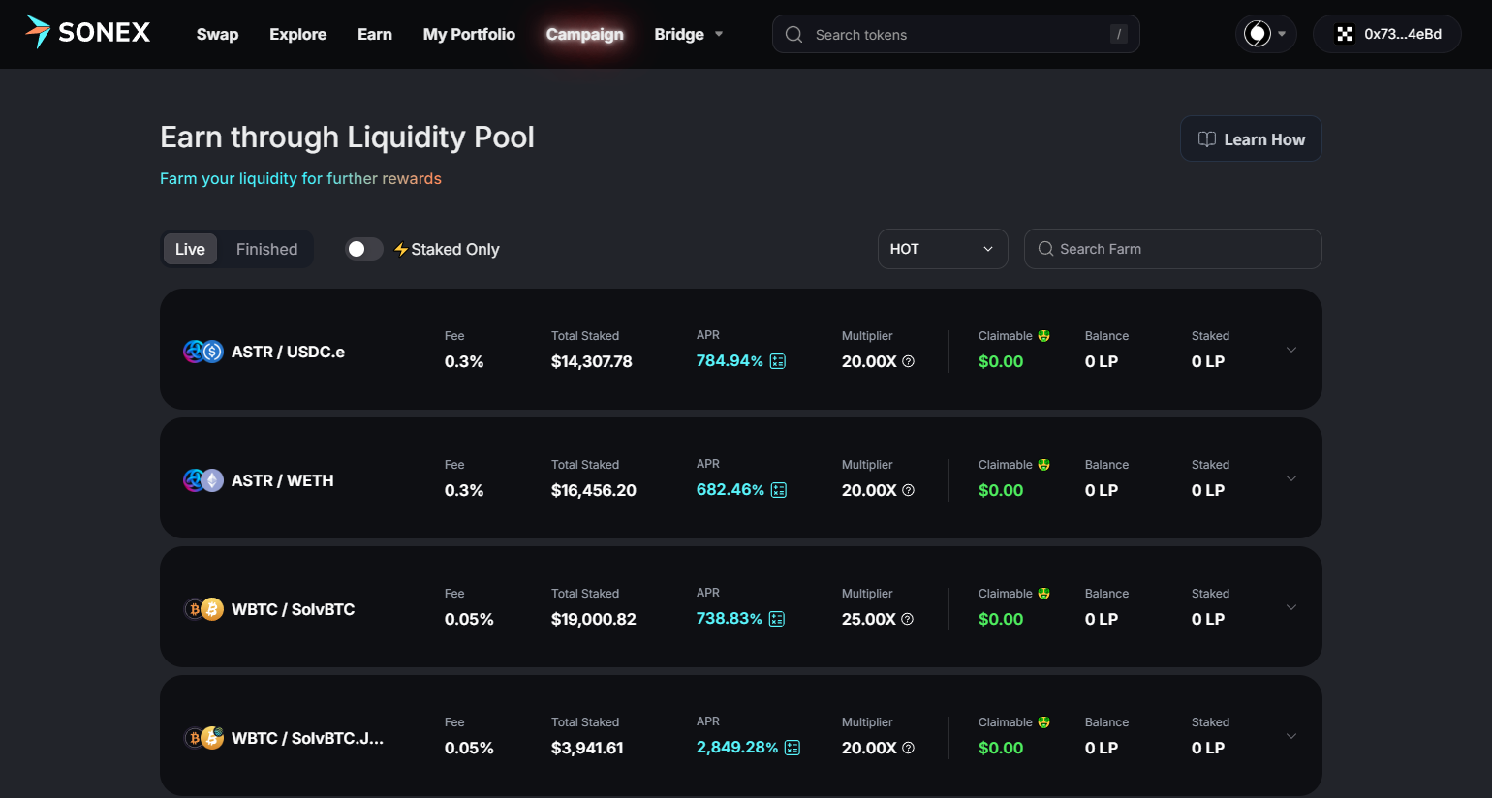Viewport: 1492px width, 798px height.
Task: Open the HOT sort dropdown
Action: pyautogui.click(x=943, y=249)
